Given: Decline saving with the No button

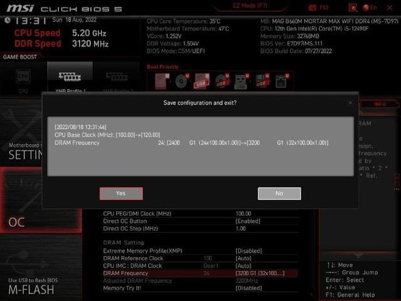Looking at the screenshot, I should coord(279,194).
